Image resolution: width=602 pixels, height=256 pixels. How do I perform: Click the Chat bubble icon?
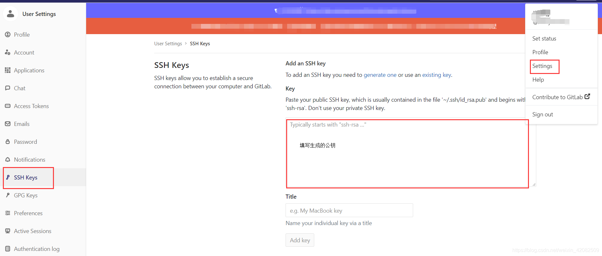tap(8, 88)
